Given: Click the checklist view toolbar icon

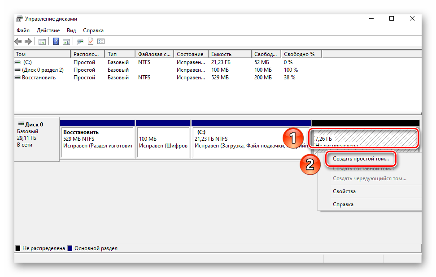Looking at the screenshot, I should pos(101,42).
